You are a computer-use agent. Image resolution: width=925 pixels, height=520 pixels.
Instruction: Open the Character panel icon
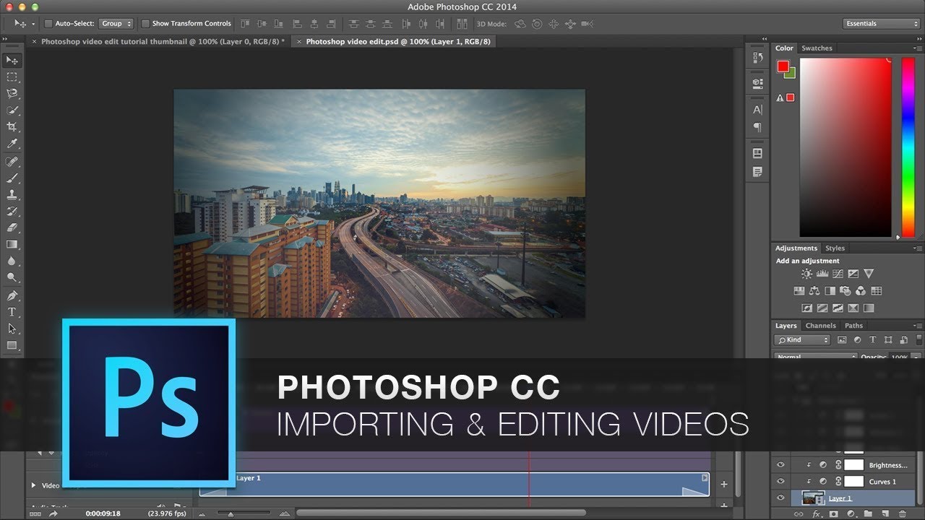point(757,110)
